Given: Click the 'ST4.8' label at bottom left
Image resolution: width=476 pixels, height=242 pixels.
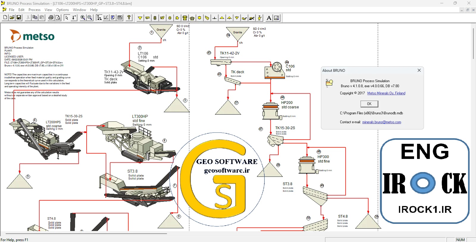Looking at the screenshot, I should (x=51, y=218).
